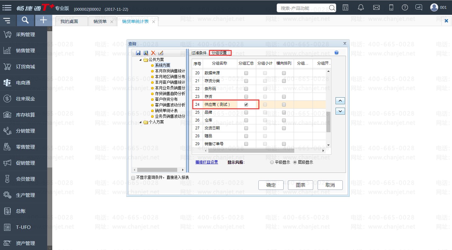Open the sidebar search magnifier
452x250 pixels.
coord(25,20)
